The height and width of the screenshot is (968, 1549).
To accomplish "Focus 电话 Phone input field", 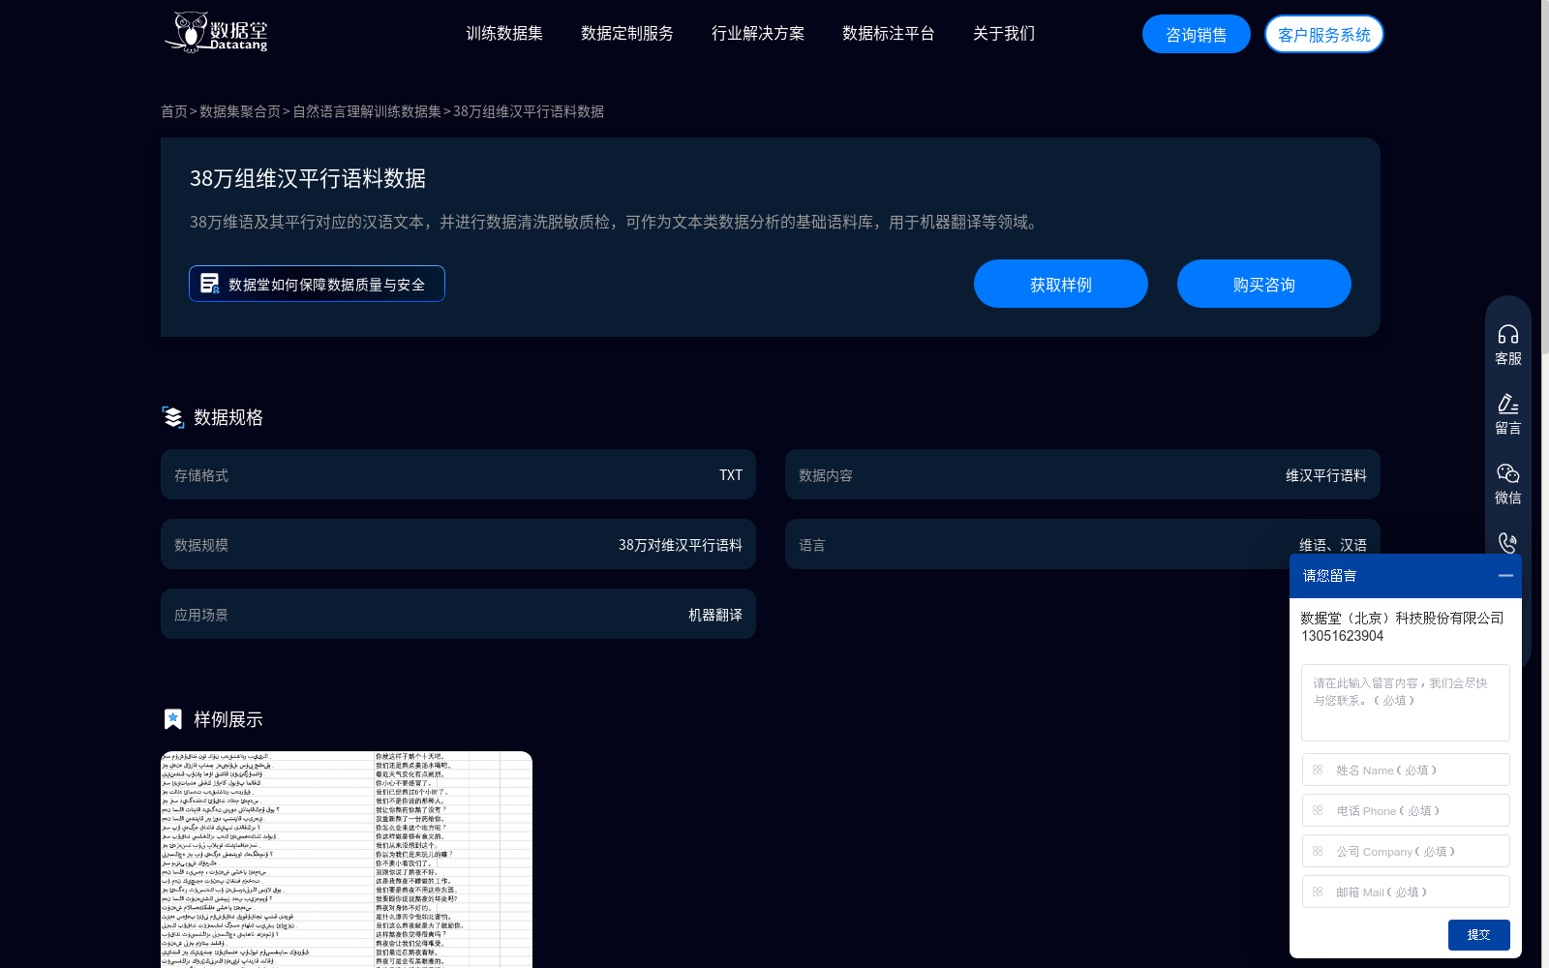I will pos(1406,810).
